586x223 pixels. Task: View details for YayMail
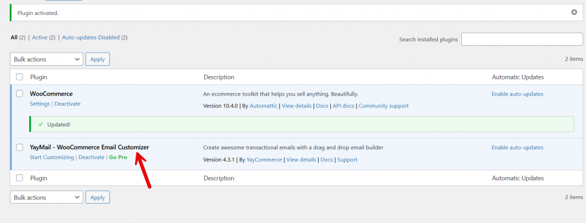click(301, 160)
